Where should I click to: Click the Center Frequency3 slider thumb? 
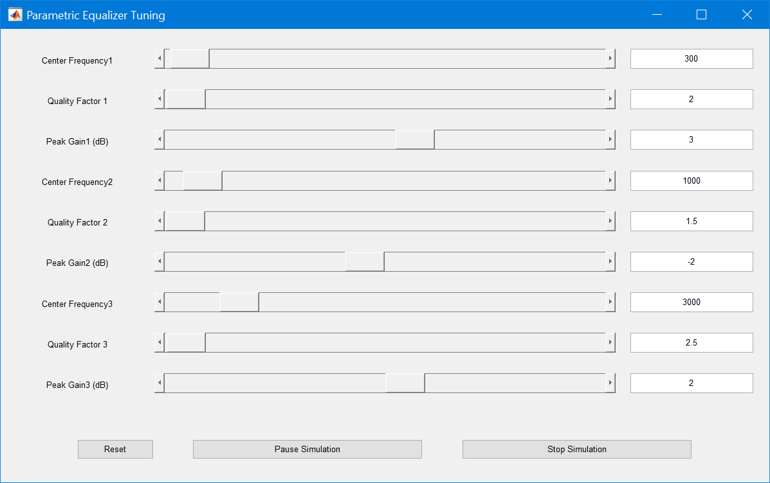(x=239, y=302)
